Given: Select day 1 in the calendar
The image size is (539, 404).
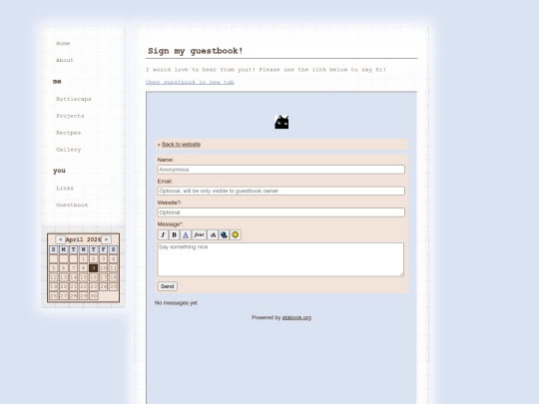Looking at the screenshot, I should (x=83, y=258).
